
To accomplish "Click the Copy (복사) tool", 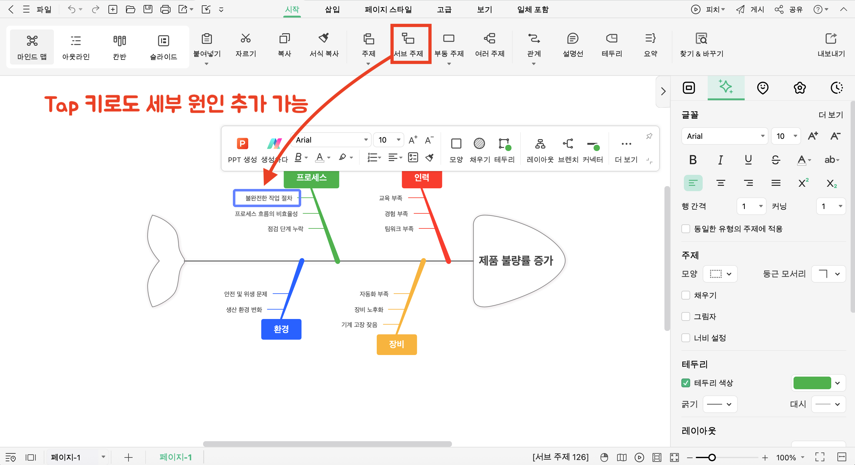I will (285, 45).
